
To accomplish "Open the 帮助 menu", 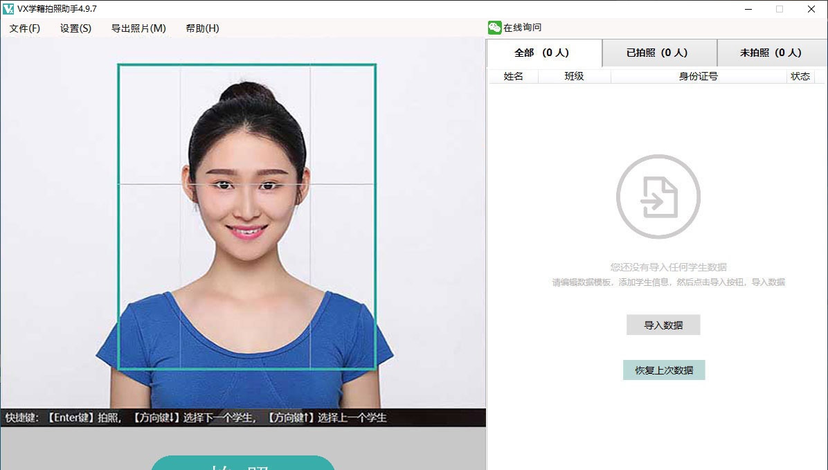I will [201, 28].
